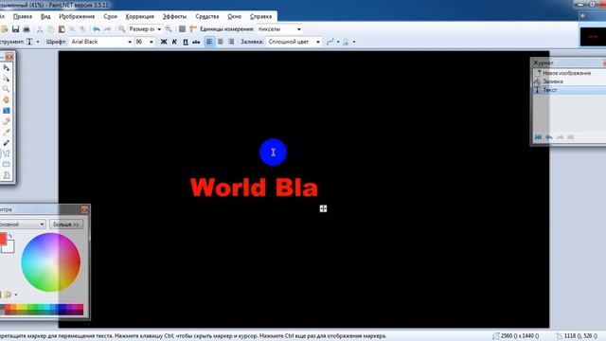Select the Move Selected Pixels tool
The width and height of the screenshot is (606, 341).
(x=7, y=67)
